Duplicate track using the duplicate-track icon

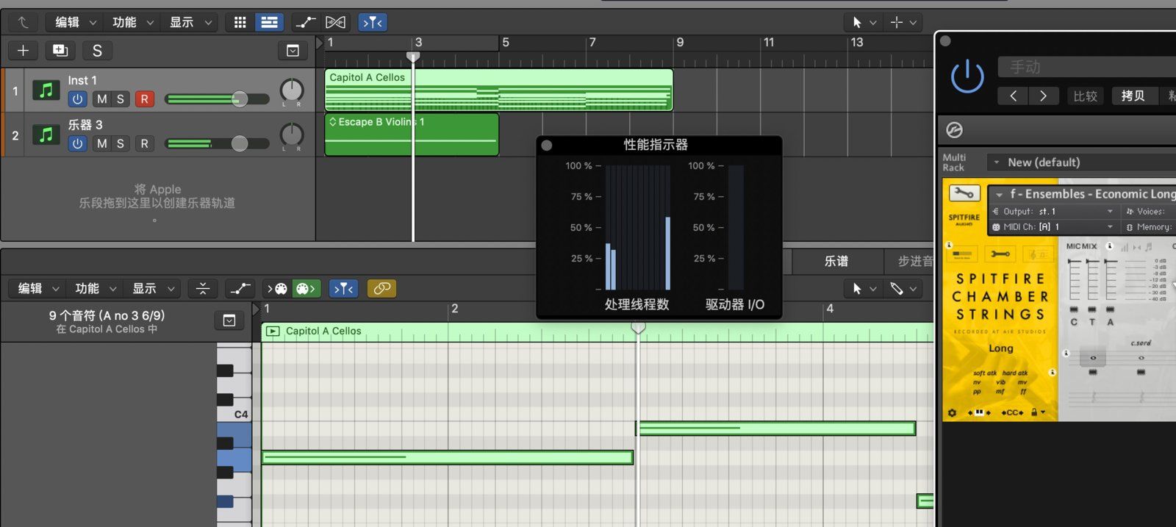click(60, 51)
